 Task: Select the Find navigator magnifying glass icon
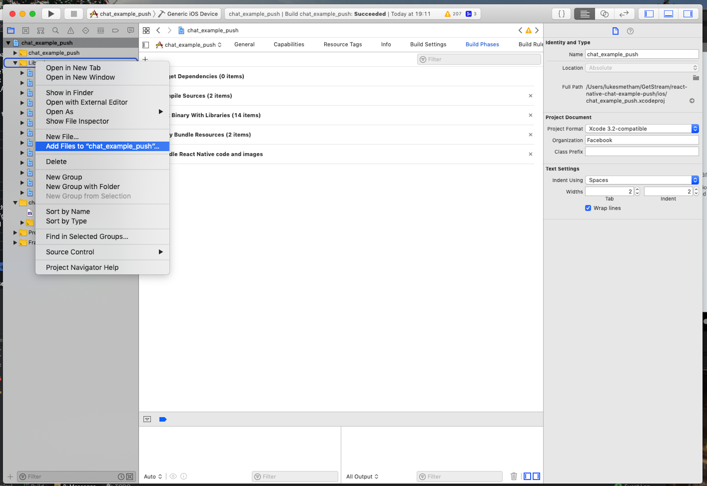(56, 30)
